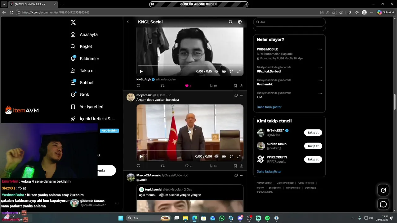Image resolution: width=397 pixels, height=223 pixels.
Task: Search within the KNGL Social community
Action: click(230, 22)
